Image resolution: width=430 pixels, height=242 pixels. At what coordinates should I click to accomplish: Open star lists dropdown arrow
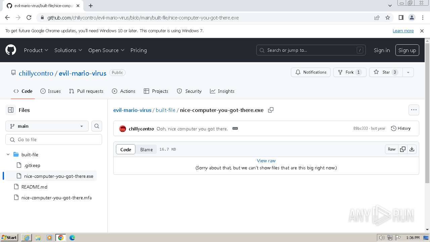click(x=408, y=72)
